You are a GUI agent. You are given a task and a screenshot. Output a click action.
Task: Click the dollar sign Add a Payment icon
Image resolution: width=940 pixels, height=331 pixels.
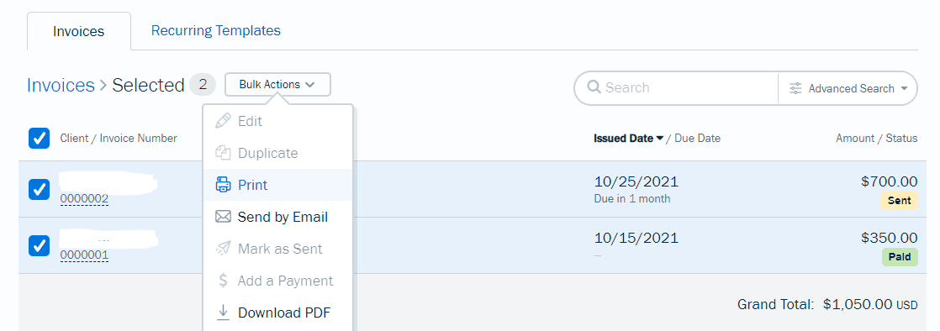click(x=223, y=281)
